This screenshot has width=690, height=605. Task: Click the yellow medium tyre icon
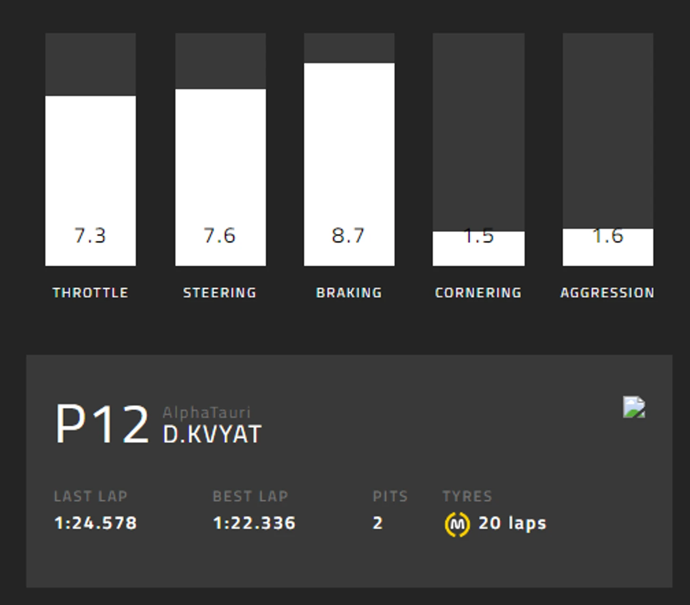click(457, 524)
